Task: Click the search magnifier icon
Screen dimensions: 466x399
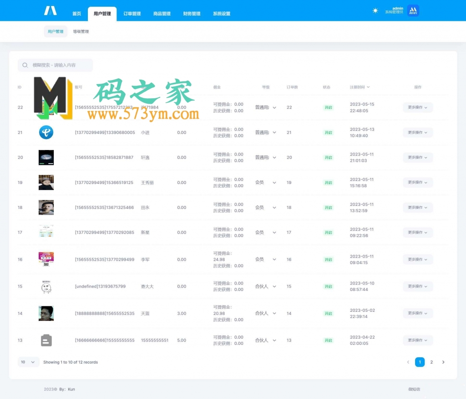Action: pyautogui.click(x=25, y=65)
